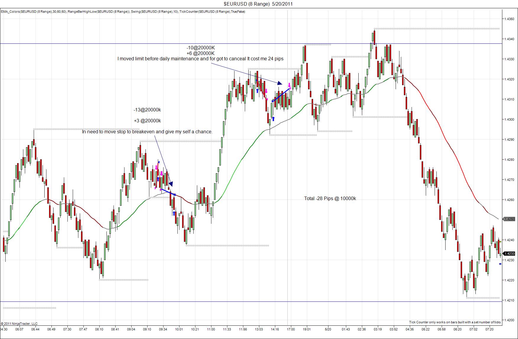Select the blue trade line ending near 17:00

tap(281, 95)
